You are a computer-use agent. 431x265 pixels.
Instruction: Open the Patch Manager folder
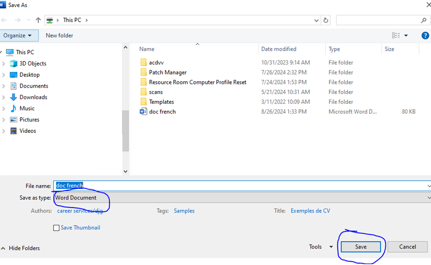click(167, 72)
